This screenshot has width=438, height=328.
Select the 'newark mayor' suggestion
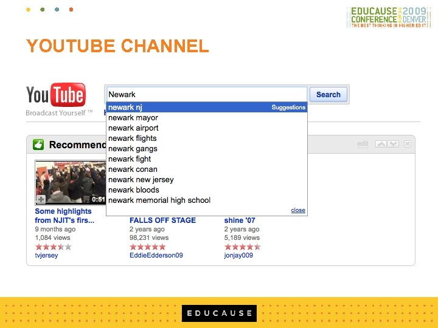(x=207, y=118)
